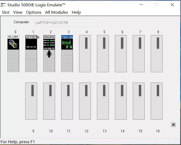
Task: Select empty slot 9
Action: [31, 101]
